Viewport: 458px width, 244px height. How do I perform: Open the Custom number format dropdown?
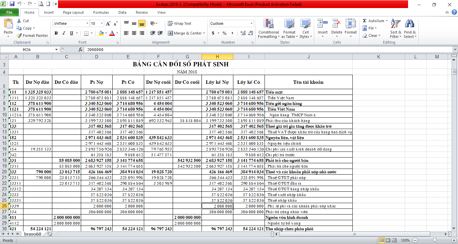pos(252,23)
